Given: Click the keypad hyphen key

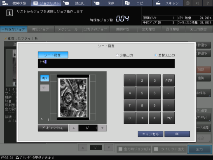Looking at the screenshot, I should tap(169, 106).
